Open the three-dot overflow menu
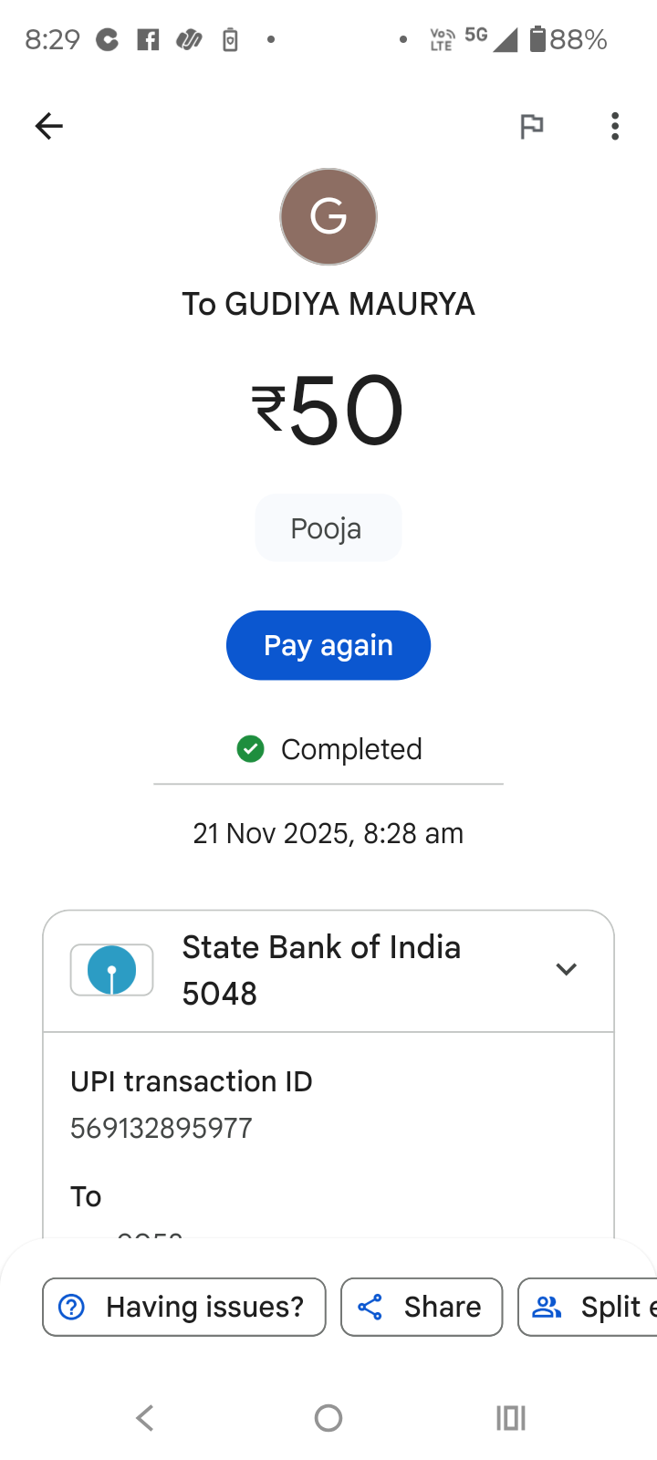657x1460 pixels. coord(615,126)
